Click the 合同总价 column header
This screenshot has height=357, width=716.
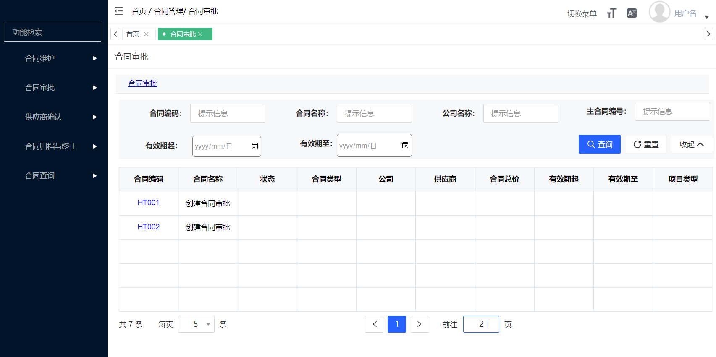point(505,179)
